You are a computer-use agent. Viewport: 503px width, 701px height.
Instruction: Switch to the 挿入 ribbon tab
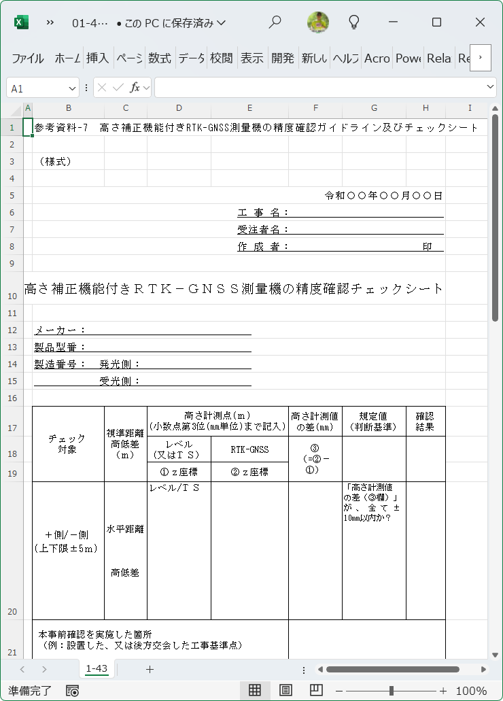97,58
